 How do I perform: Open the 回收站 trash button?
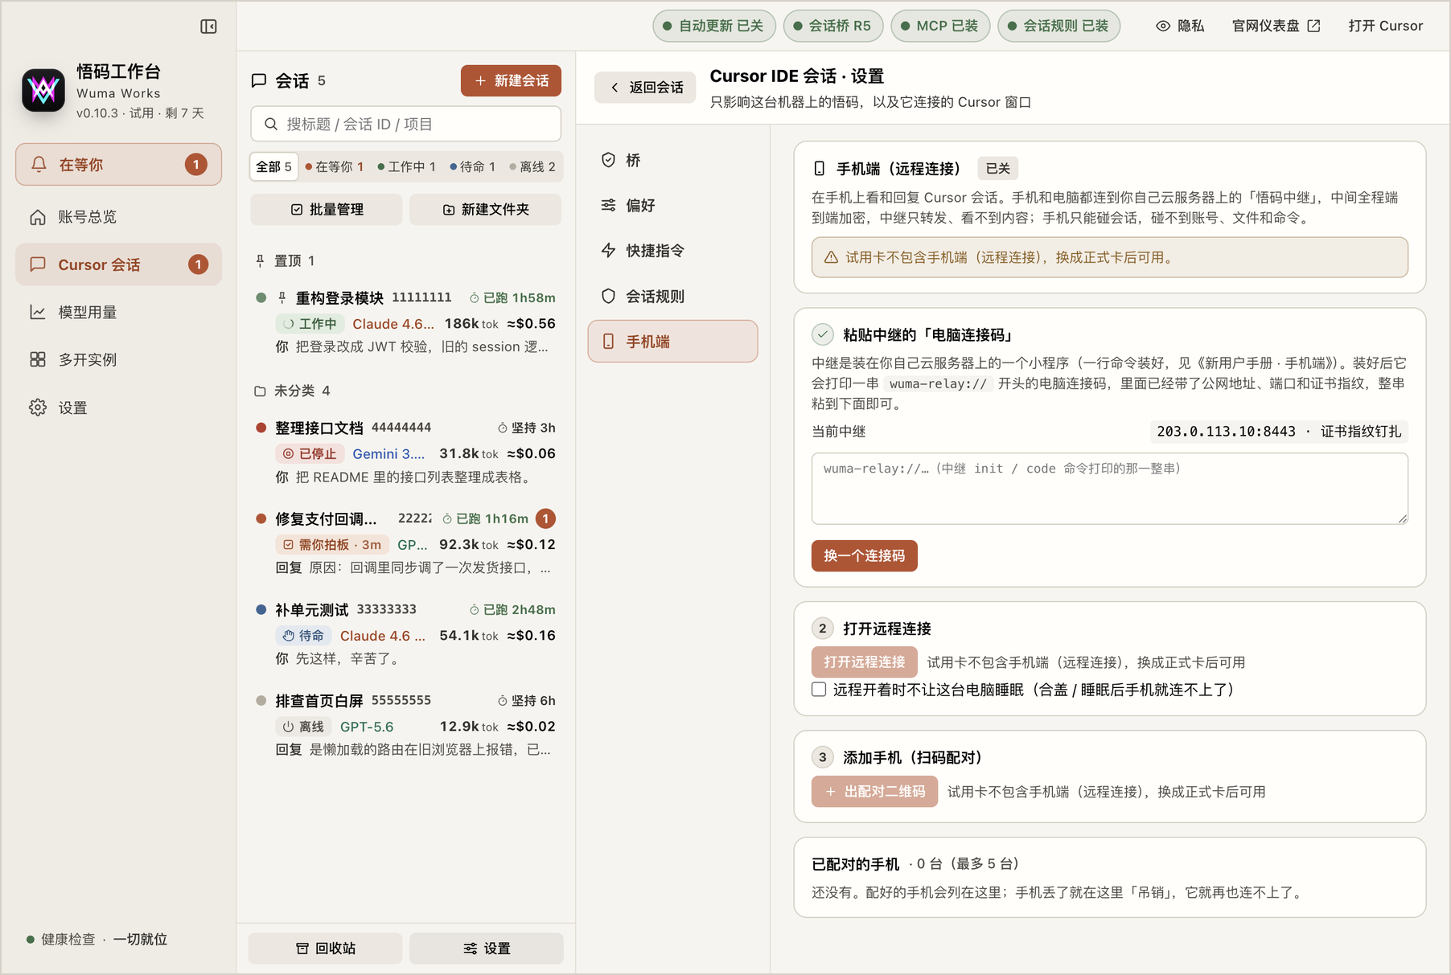326,948
